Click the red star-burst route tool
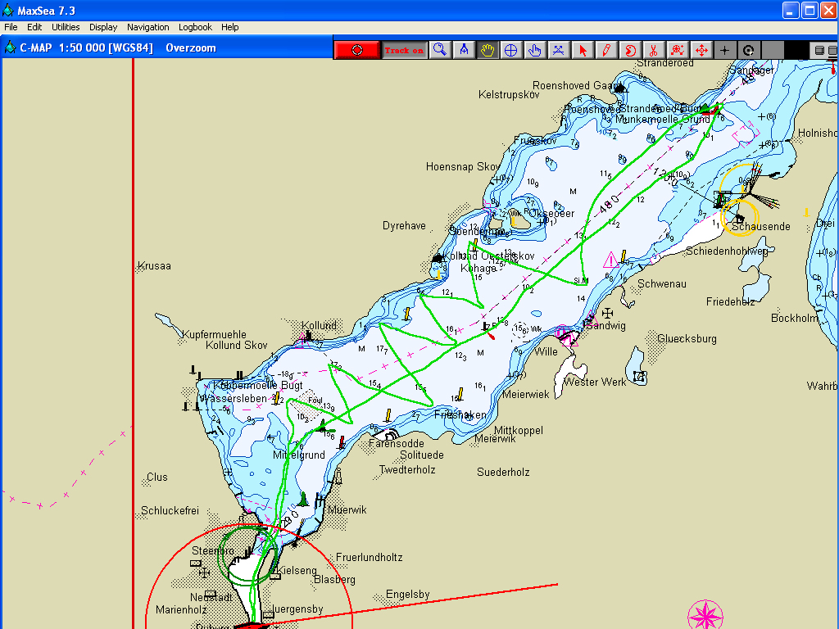 pyautogui.click(x=678, y=50)
